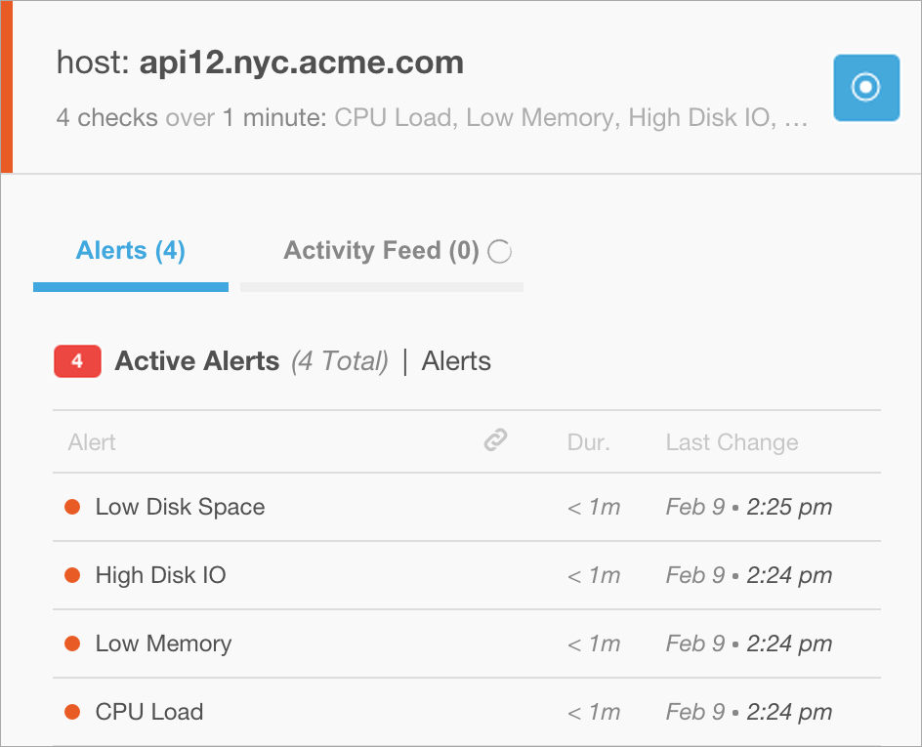Screen dimensions: 922x747
Task: Sort by the Alert column header
Action: tap(93, 442)
